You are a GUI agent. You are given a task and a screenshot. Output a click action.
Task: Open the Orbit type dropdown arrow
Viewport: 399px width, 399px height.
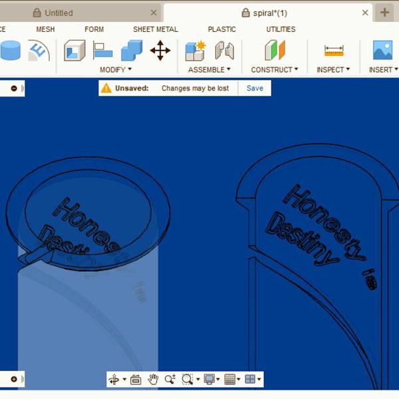[124, 380]
